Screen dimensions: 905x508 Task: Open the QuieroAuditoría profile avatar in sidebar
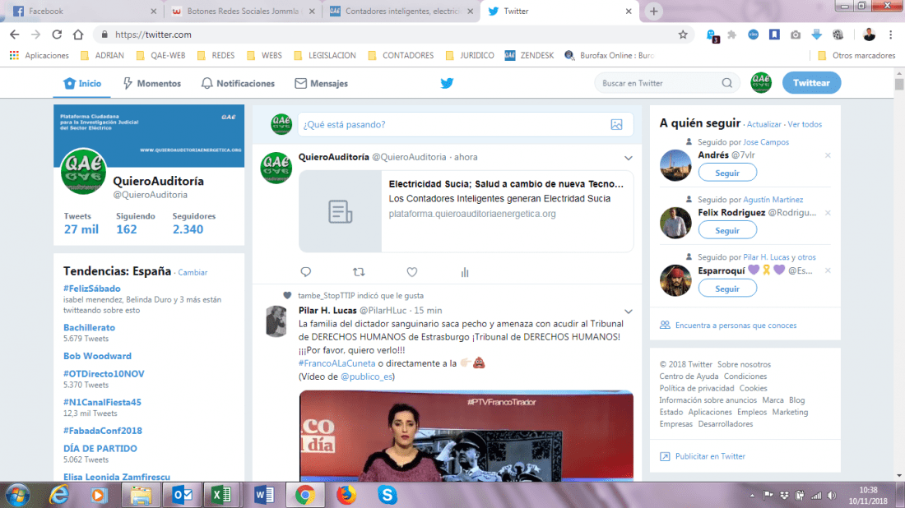pos(84,171)
